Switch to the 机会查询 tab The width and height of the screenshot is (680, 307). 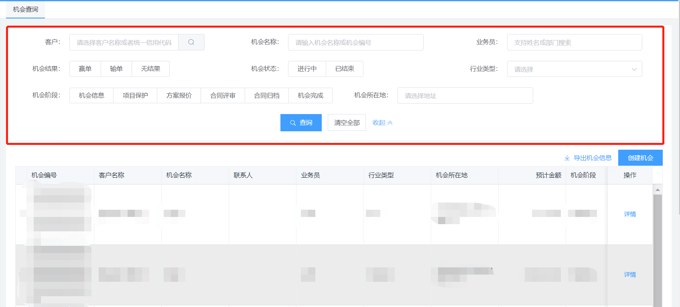pyautogui.click(x=25, y=9)
